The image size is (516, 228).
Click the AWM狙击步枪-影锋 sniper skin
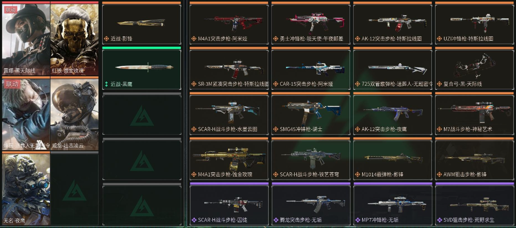tap(475, 159)
